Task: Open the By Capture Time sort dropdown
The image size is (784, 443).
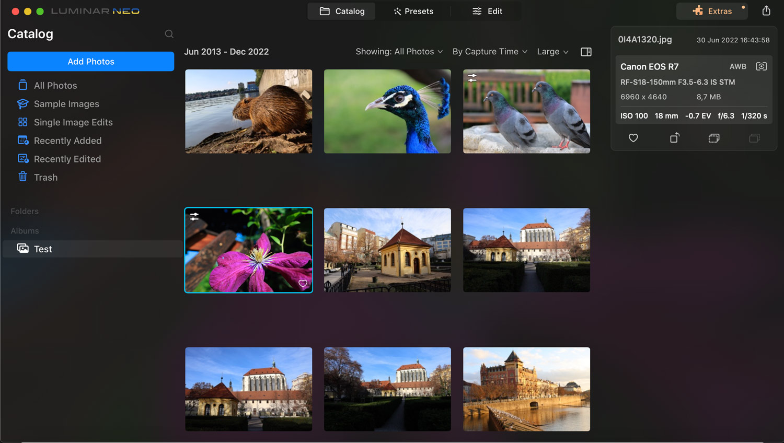Action: pyautogui.click(x=490, y=52)
